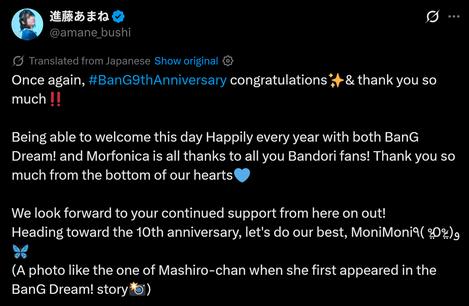This screenshot has height=306, width=469.
Task: Open translation settings gear
Action: click(x=228, y=61)
